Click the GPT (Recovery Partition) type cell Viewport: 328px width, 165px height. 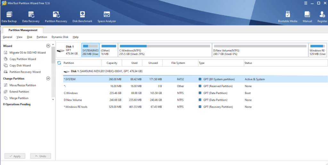click(x=218, y=107)
